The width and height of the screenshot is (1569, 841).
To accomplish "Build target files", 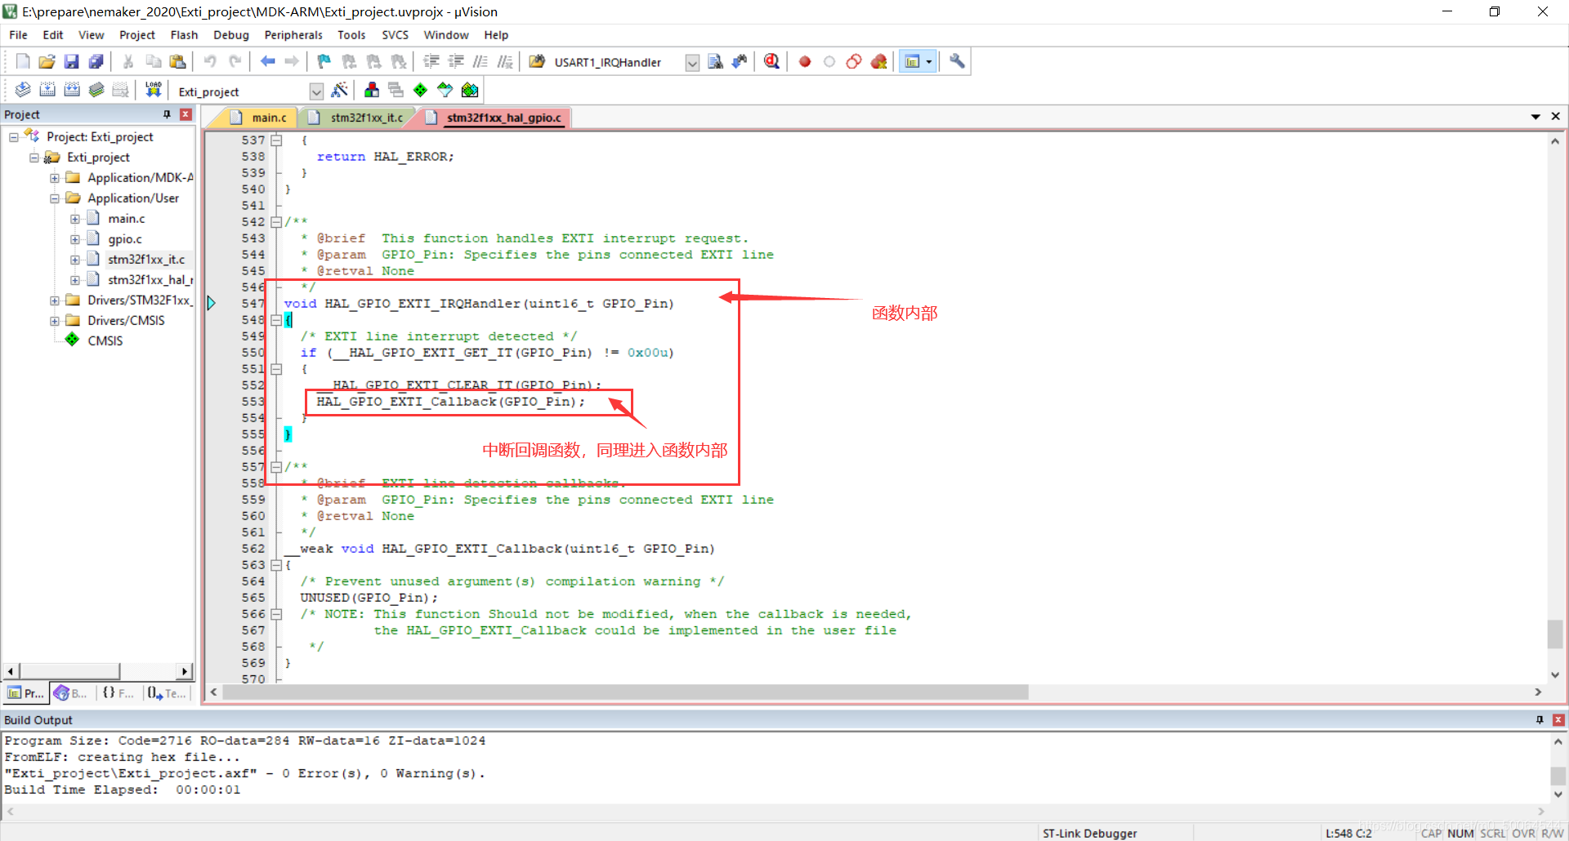I will click(x=47, y=90).
